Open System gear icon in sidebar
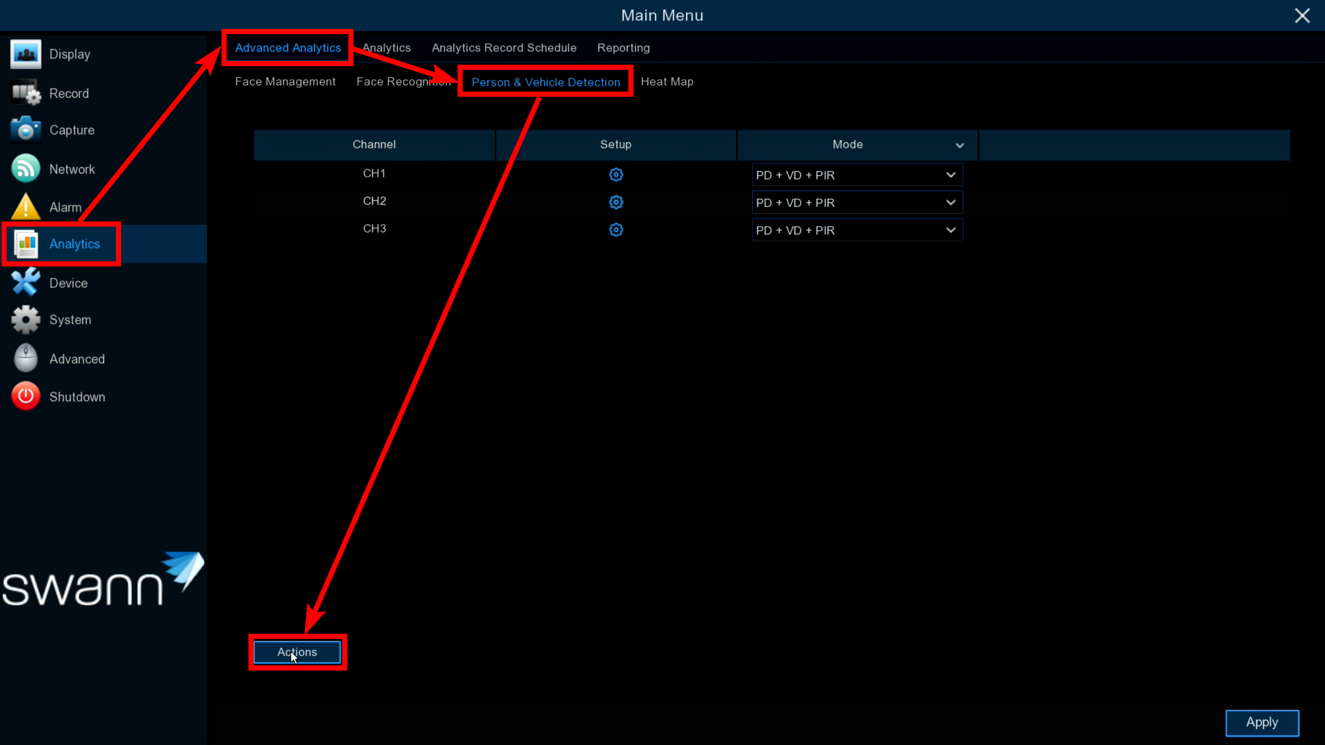The height and width of the screenshot is (745, 1325). coord(25,319)
